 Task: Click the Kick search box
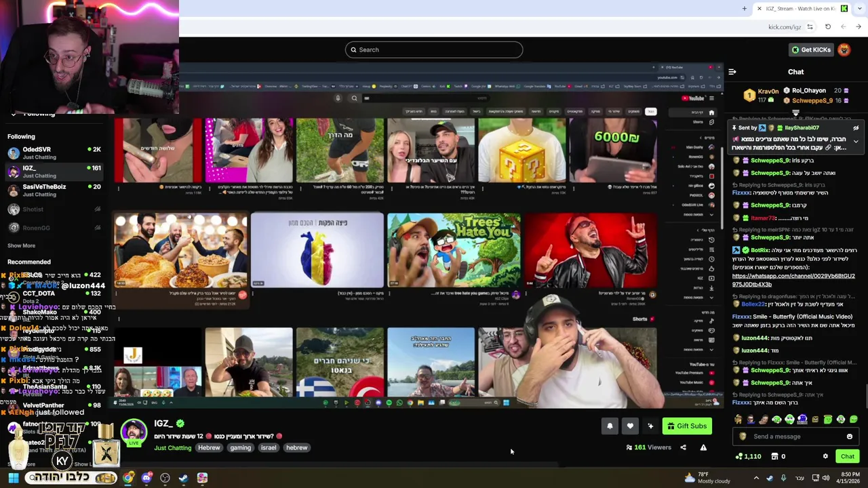coord(434,49)
